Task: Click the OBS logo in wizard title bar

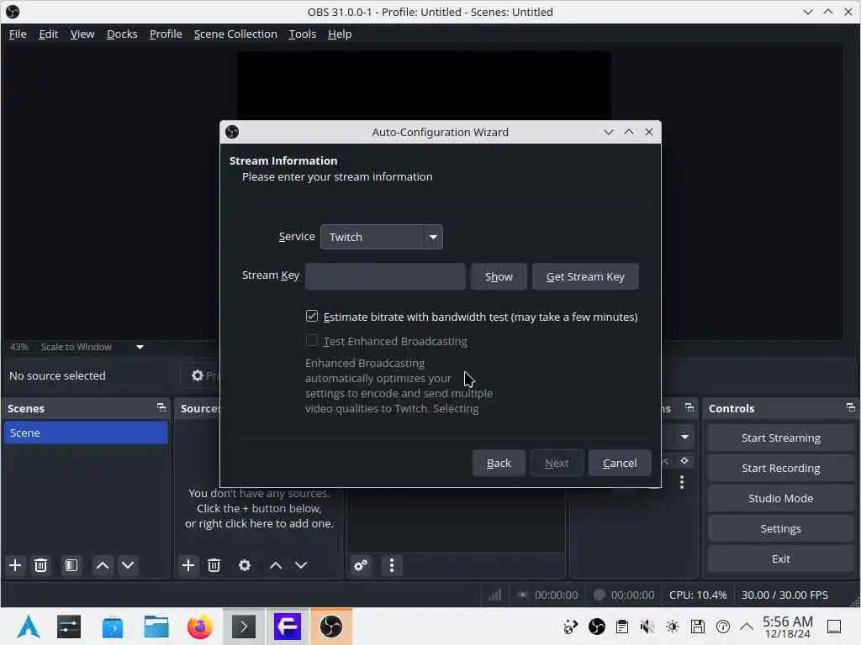Action: [x=232, y=132]
